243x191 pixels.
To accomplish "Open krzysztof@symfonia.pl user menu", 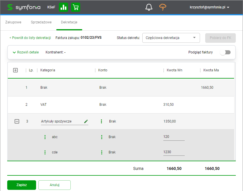I will 210,7.
